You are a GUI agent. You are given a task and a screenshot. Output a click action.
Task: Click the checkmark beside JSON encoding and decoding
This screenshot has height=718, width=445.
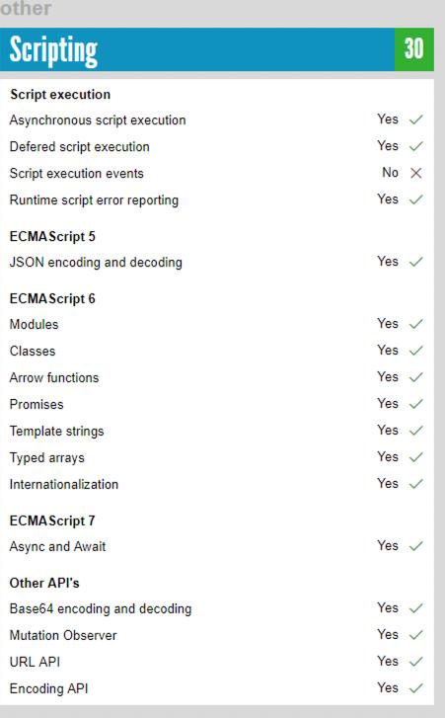[x=415, y=262]
